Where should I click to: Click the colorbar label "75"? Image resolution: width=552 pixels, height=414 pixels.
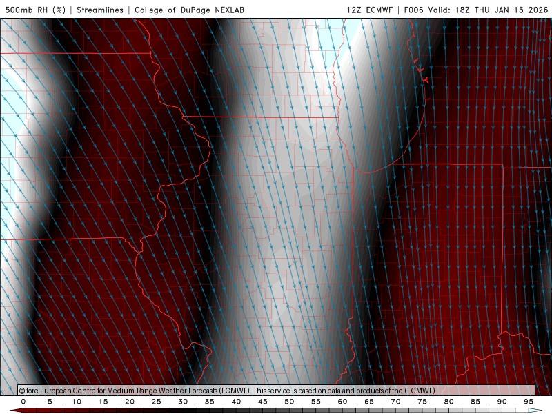click(x=422, y=402)
